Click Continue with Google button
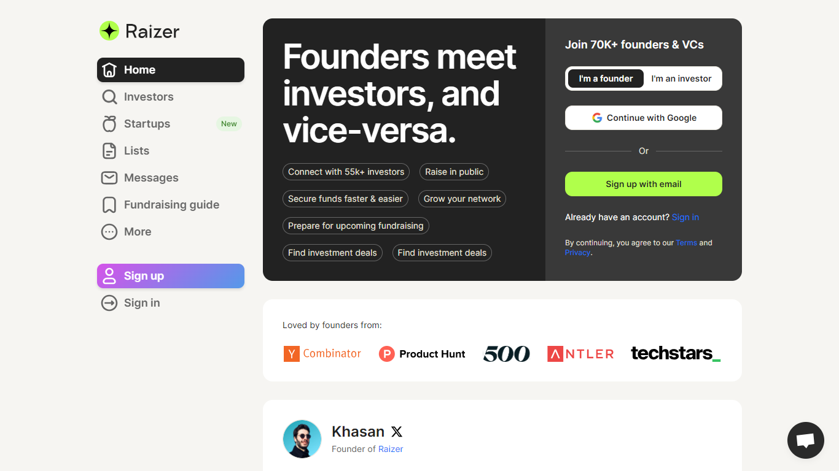Viewport: 839px width, 471px height. pyautogui.click(x=644, y=118)
